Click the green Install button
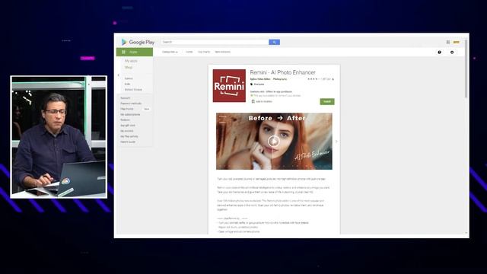The height and width of the screenshot is (274, 487). (327, 101)
